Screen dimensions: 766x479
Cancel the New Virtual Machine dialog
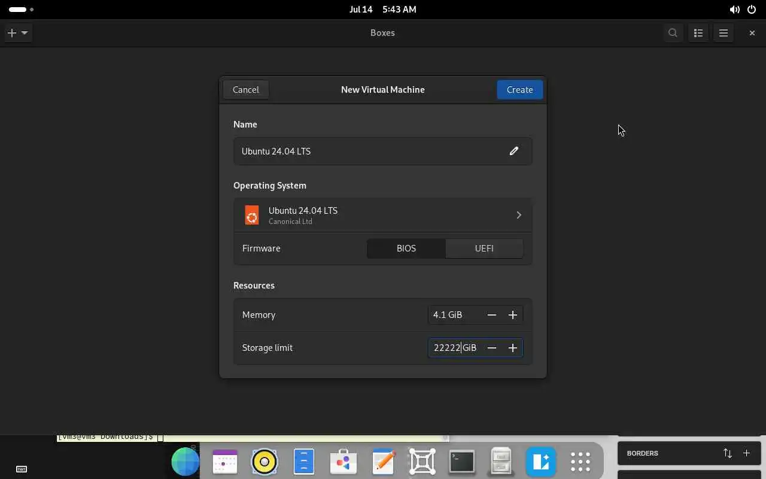click(x=246, y=90)
